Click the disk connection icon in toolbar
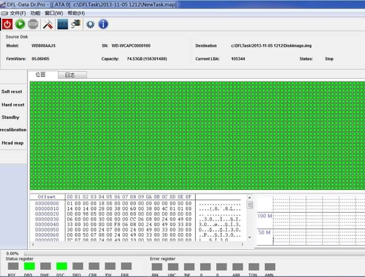365x277 pixels. tap(76, 24)
